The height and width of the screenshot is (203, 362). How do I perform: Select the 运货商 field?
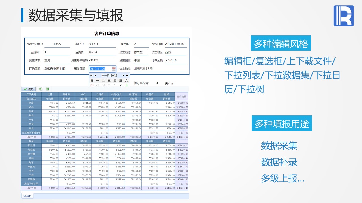point(57,52)
